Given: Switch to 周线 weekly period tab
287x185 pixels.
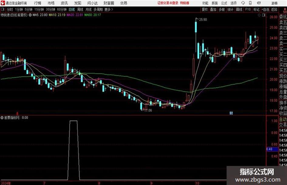Looking at the screenshot, I should click(x=80, y=9).
